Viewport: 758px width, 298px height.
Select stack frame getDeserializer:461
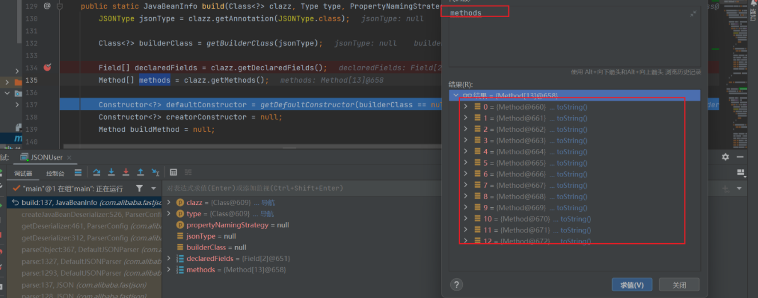(85, 226)
